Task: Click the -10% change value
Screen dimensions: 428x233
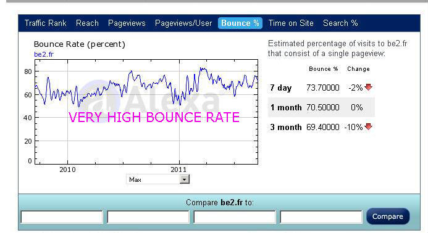Action: [x=353, y=127]
